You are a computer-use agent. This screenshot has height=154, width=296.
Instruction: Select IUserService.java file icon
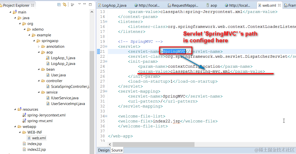[48, 98]
